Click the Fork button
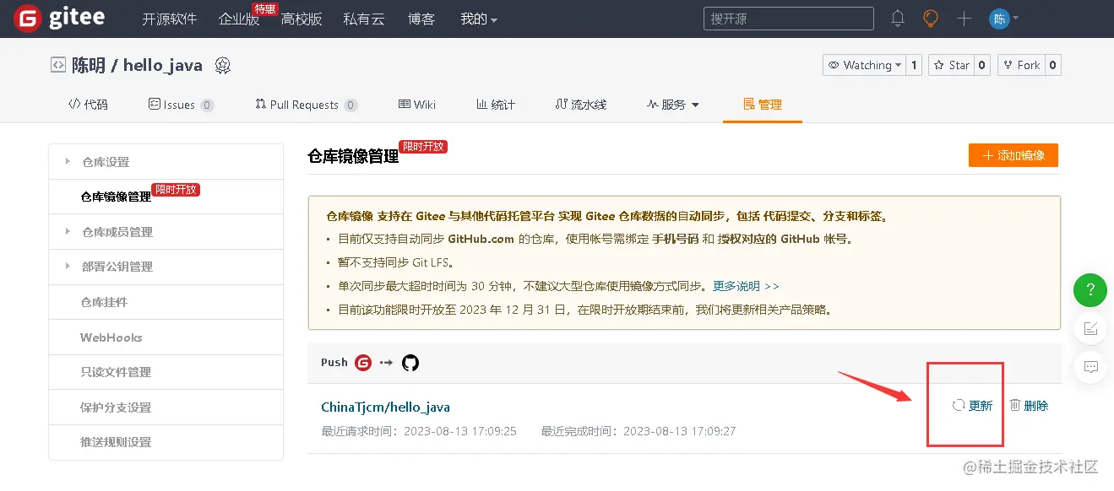Viewport: 1114px width, 491px height. click(1020, 65)
